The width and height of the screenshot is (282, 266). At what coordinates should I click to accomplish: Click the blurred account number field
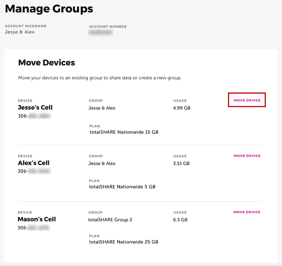click(101, 32)
